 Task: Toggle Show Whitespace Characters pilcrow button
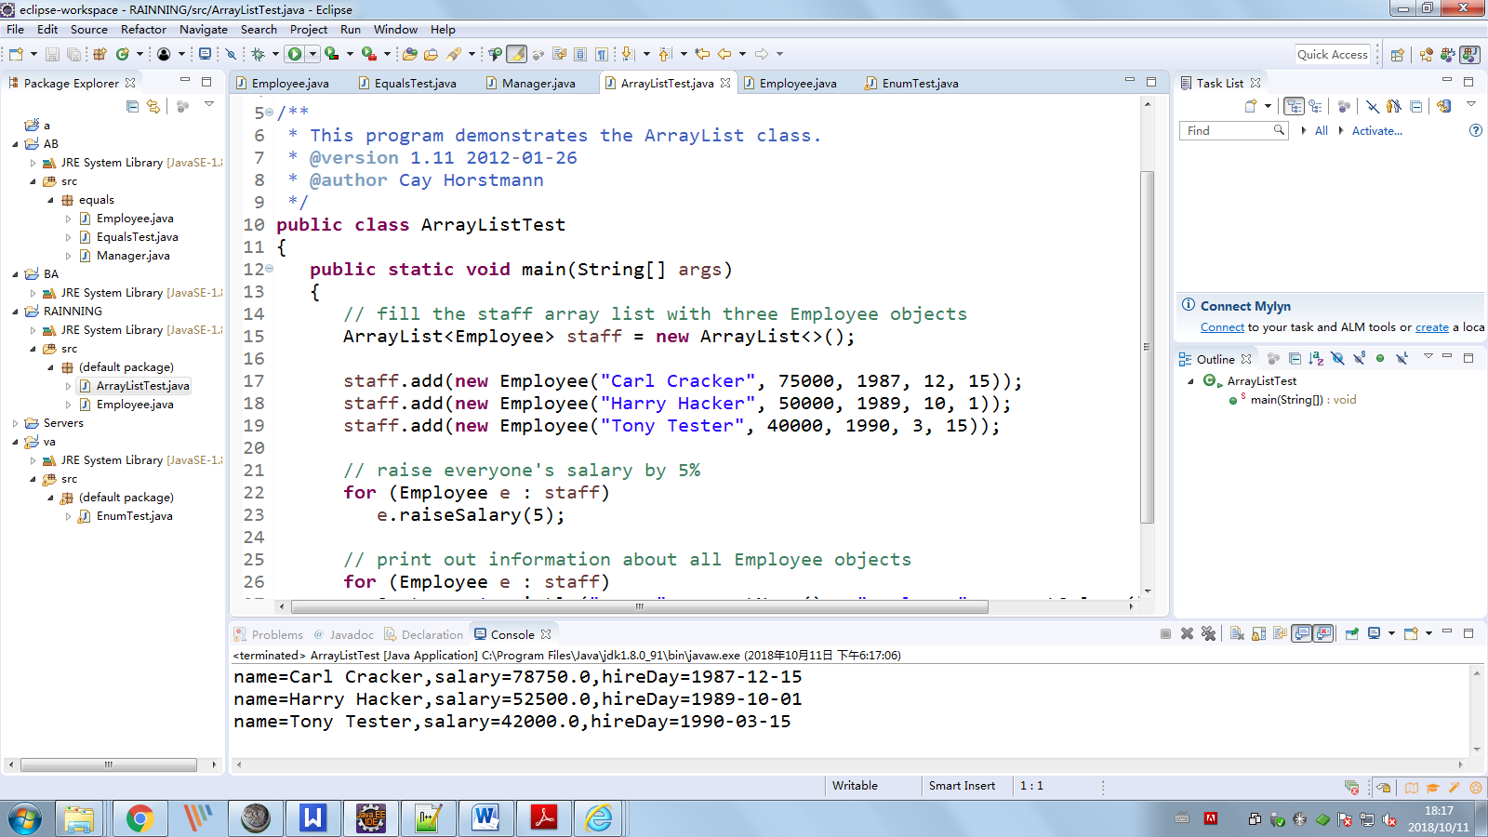tap(602, 54)
